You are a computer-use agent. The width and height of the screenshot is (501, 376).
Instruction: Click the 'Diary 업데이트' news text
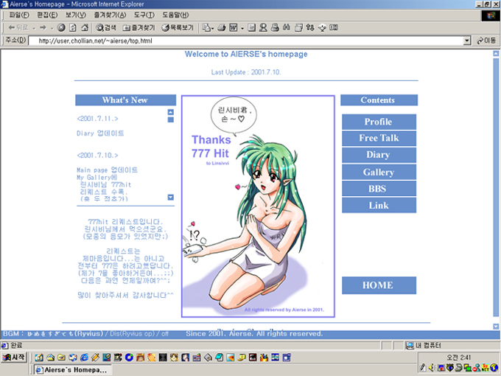click(100, 133)
